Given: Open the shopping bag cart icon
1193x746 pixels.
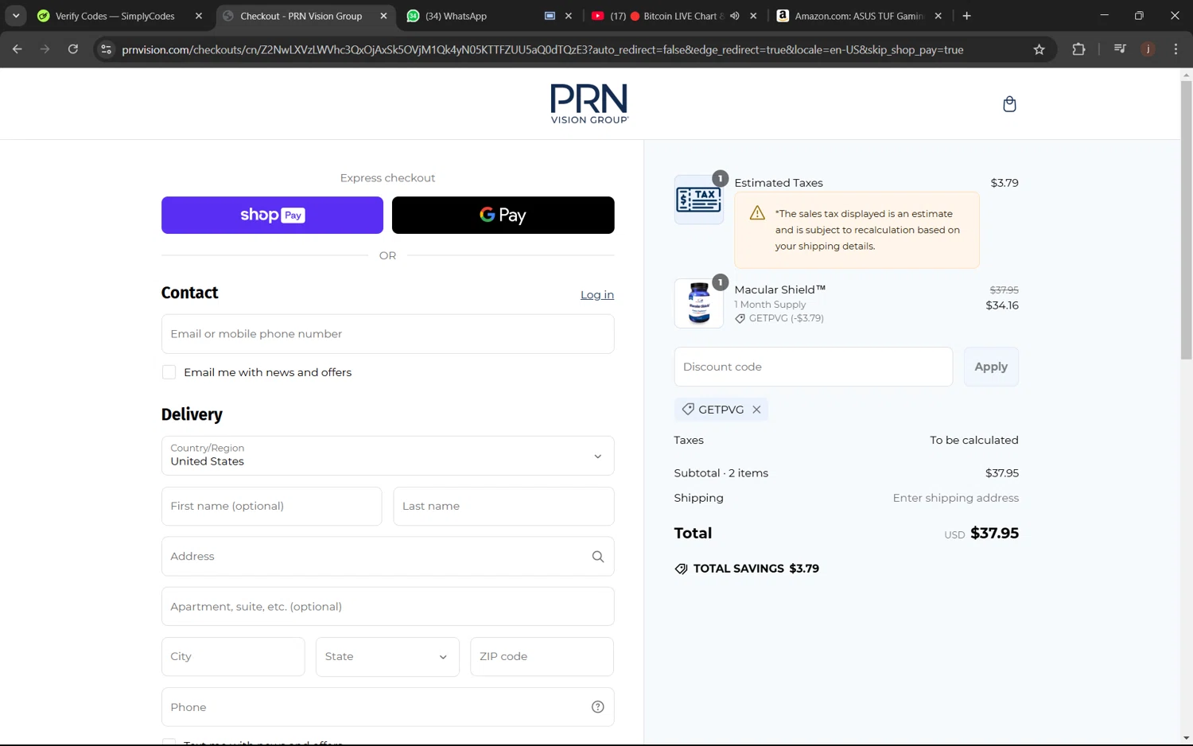Looking at the screenshot, I should pyautogui.click(x=1009, y=104).
